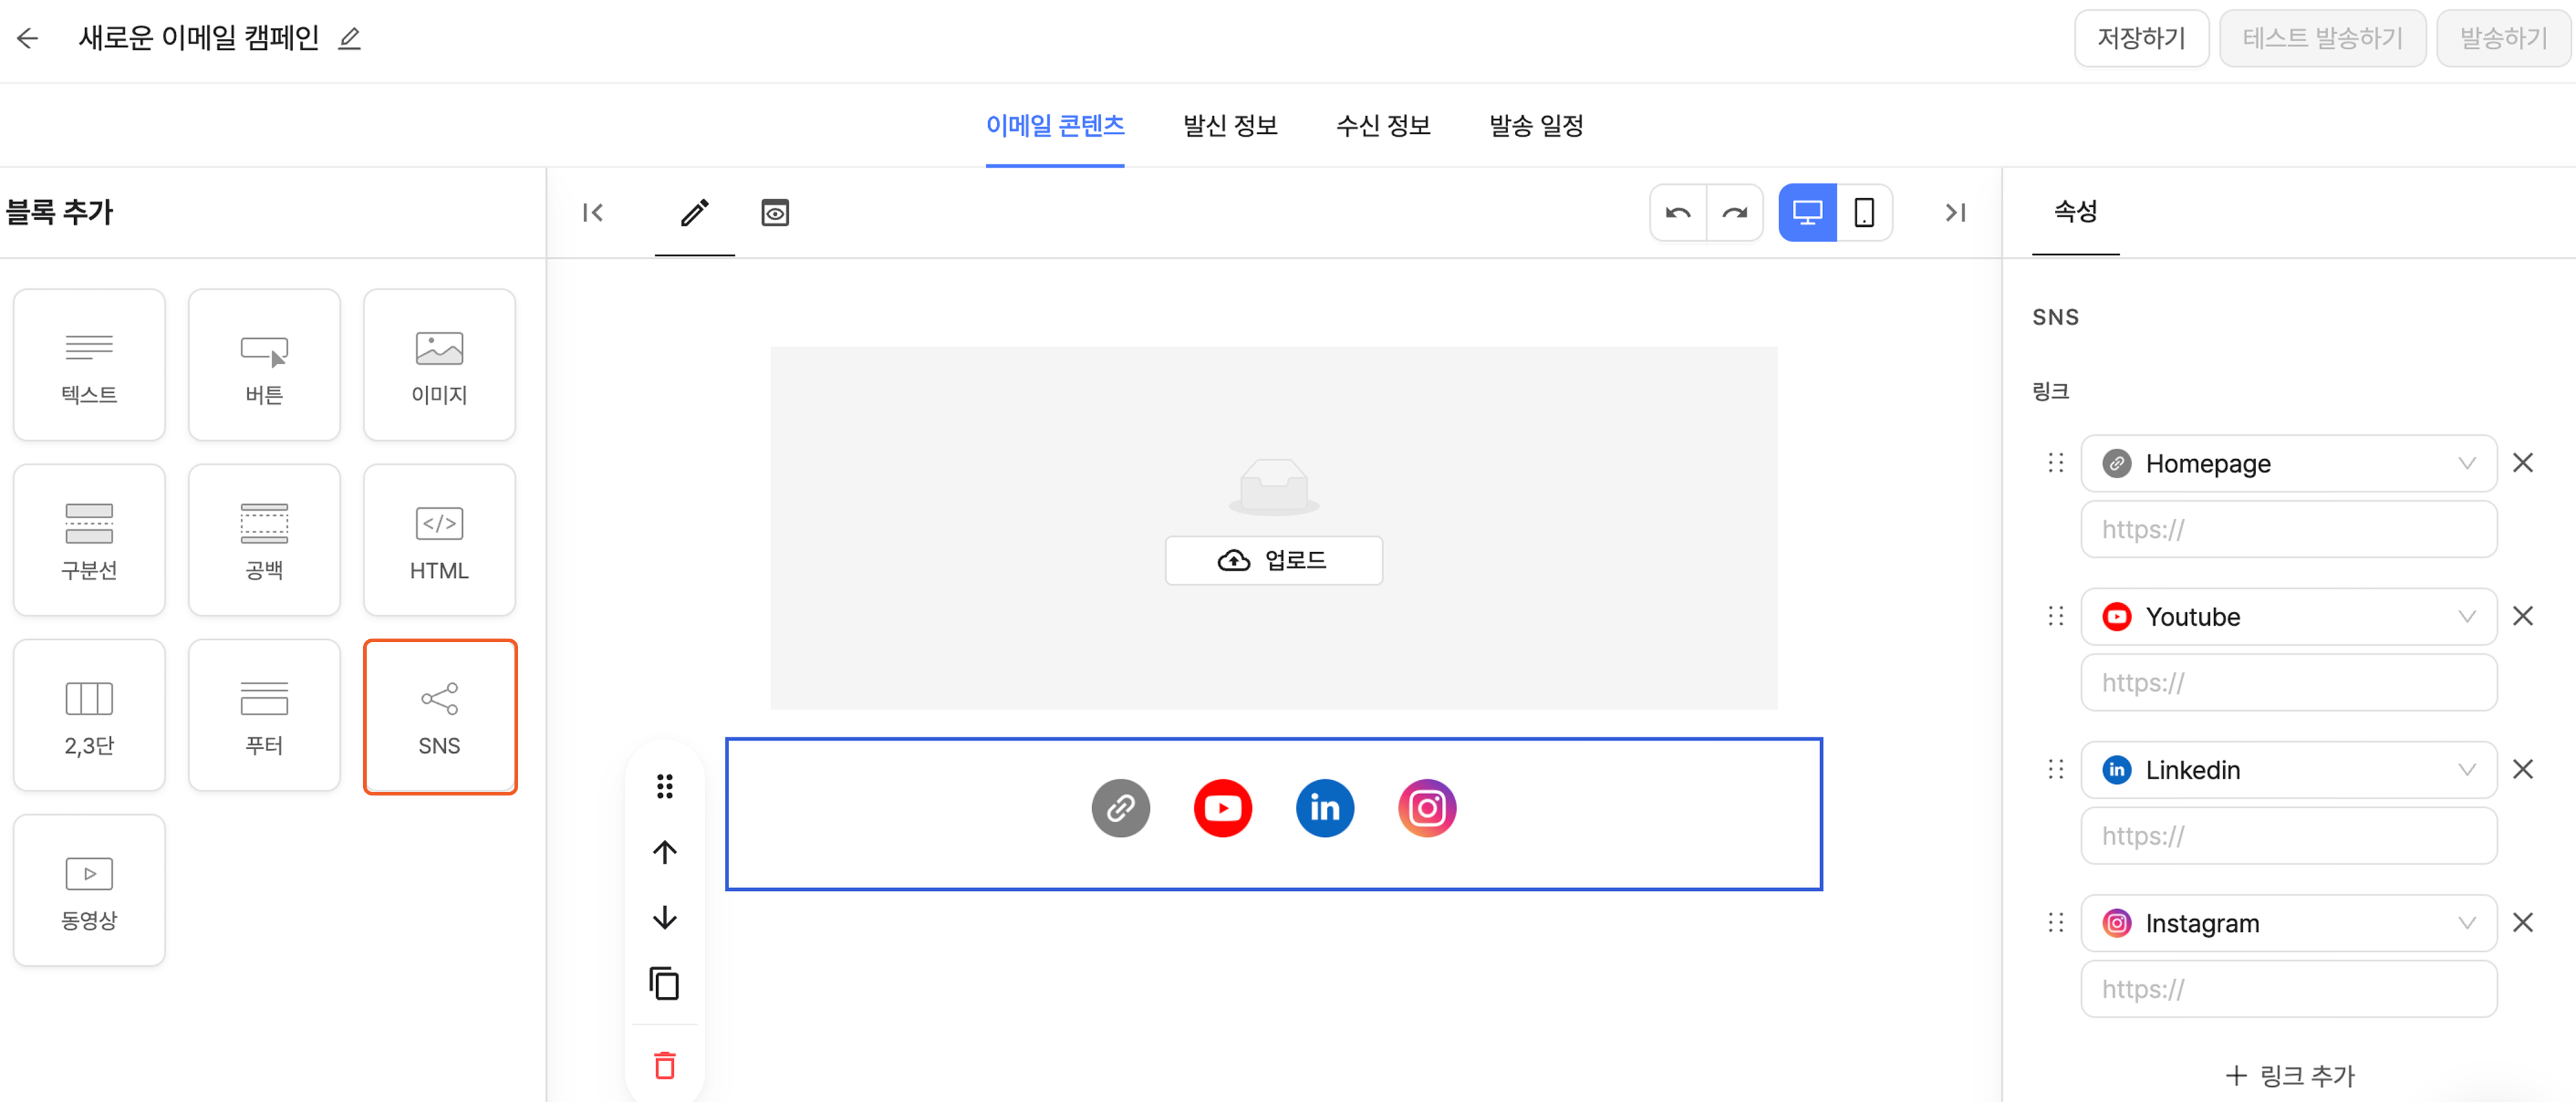Click the undo arrow in toolbar
The image size is (2576, 1102).
pyautogui.click(x=1677, y=213)
